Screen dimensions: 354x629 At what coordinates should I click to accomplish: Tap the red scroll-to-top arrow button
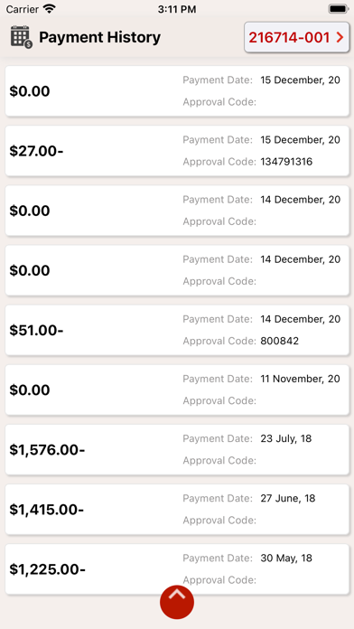177,602
